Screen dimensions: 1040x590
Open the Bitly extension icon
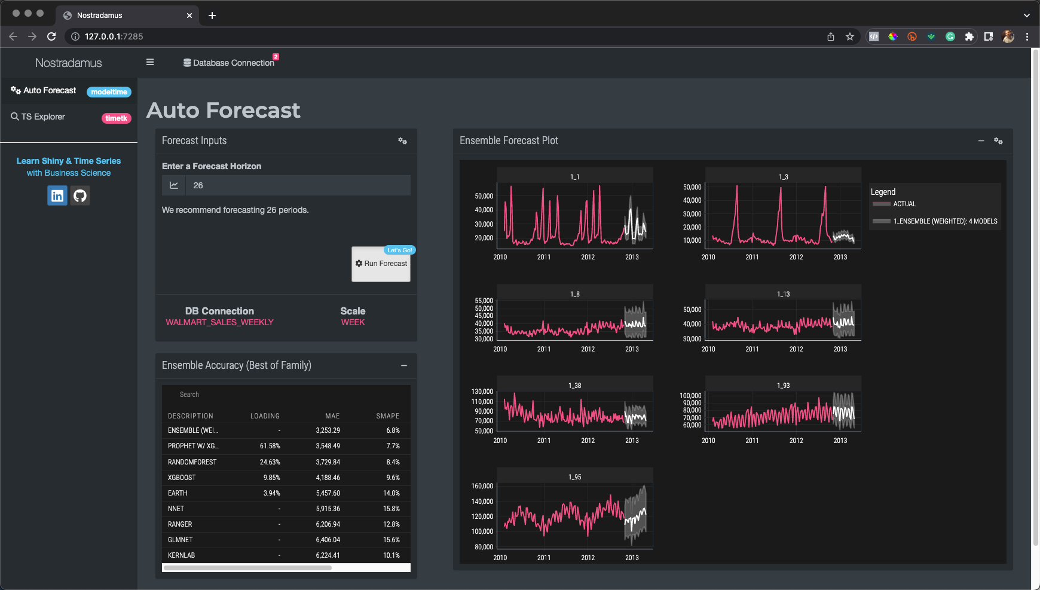912,36
